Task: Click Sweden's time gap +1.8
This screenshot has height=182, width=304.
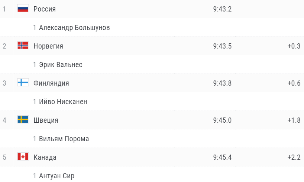Action: pyautogui.click(x=294, y=120)
